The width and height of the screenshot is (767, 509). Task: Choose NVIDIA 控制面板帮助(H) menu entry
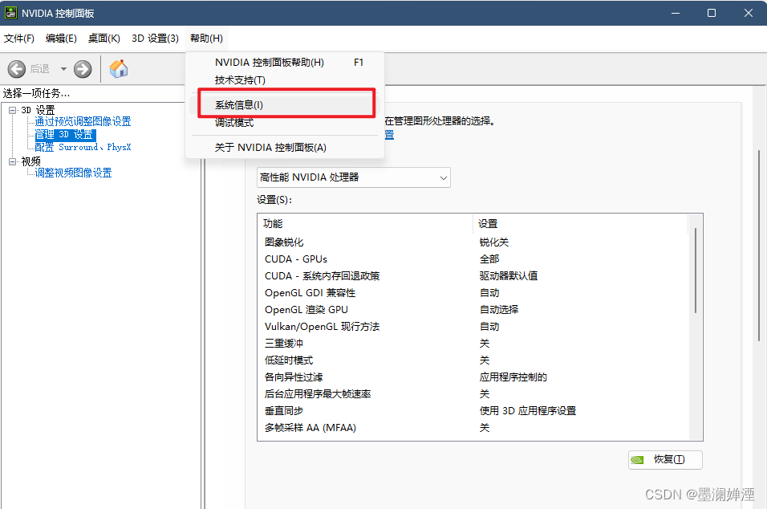tap(286, 62)
